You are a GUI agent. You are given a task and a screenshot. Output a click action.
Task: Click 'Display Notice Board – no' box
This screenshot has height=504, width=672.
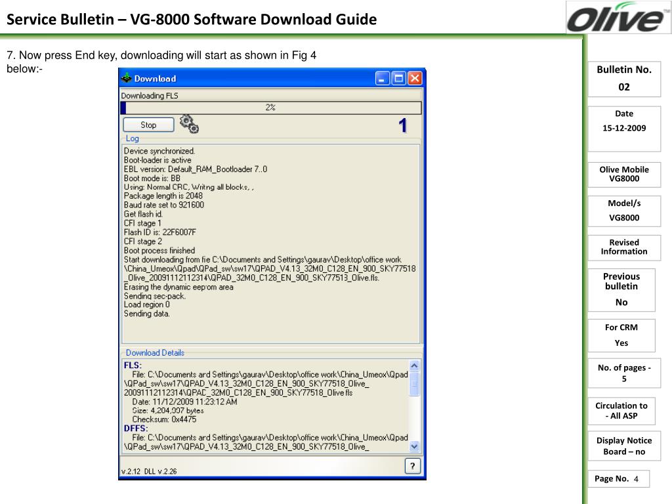624,446
